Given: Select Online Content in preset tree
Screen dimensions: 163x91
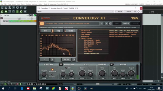Looking at the screenshot, I should pos(86,33).
